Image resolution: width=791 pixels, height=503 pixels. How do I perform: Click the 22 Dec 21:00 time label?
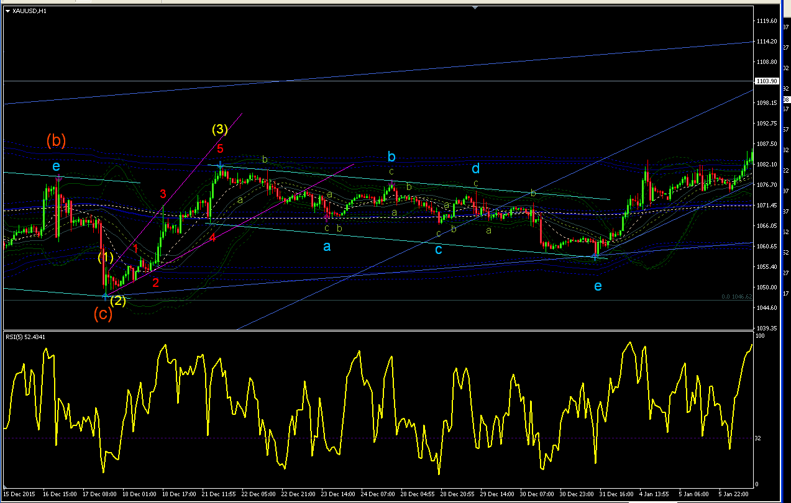coord(299,494)
